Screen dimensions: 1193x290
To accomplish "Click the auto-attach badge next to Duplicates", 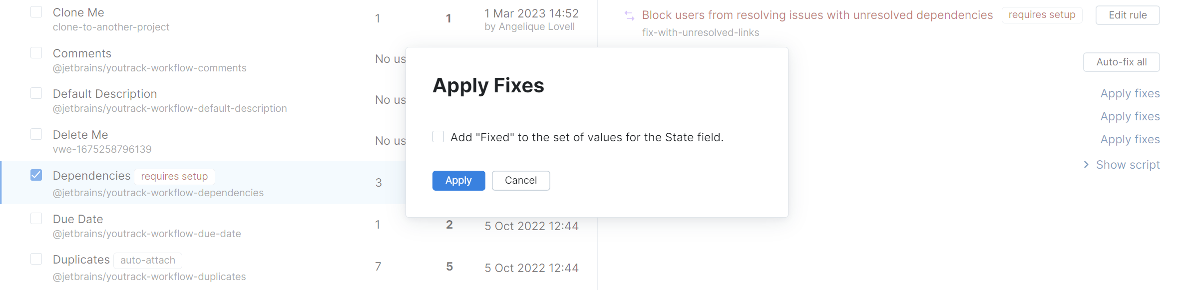I will point(147,260).
